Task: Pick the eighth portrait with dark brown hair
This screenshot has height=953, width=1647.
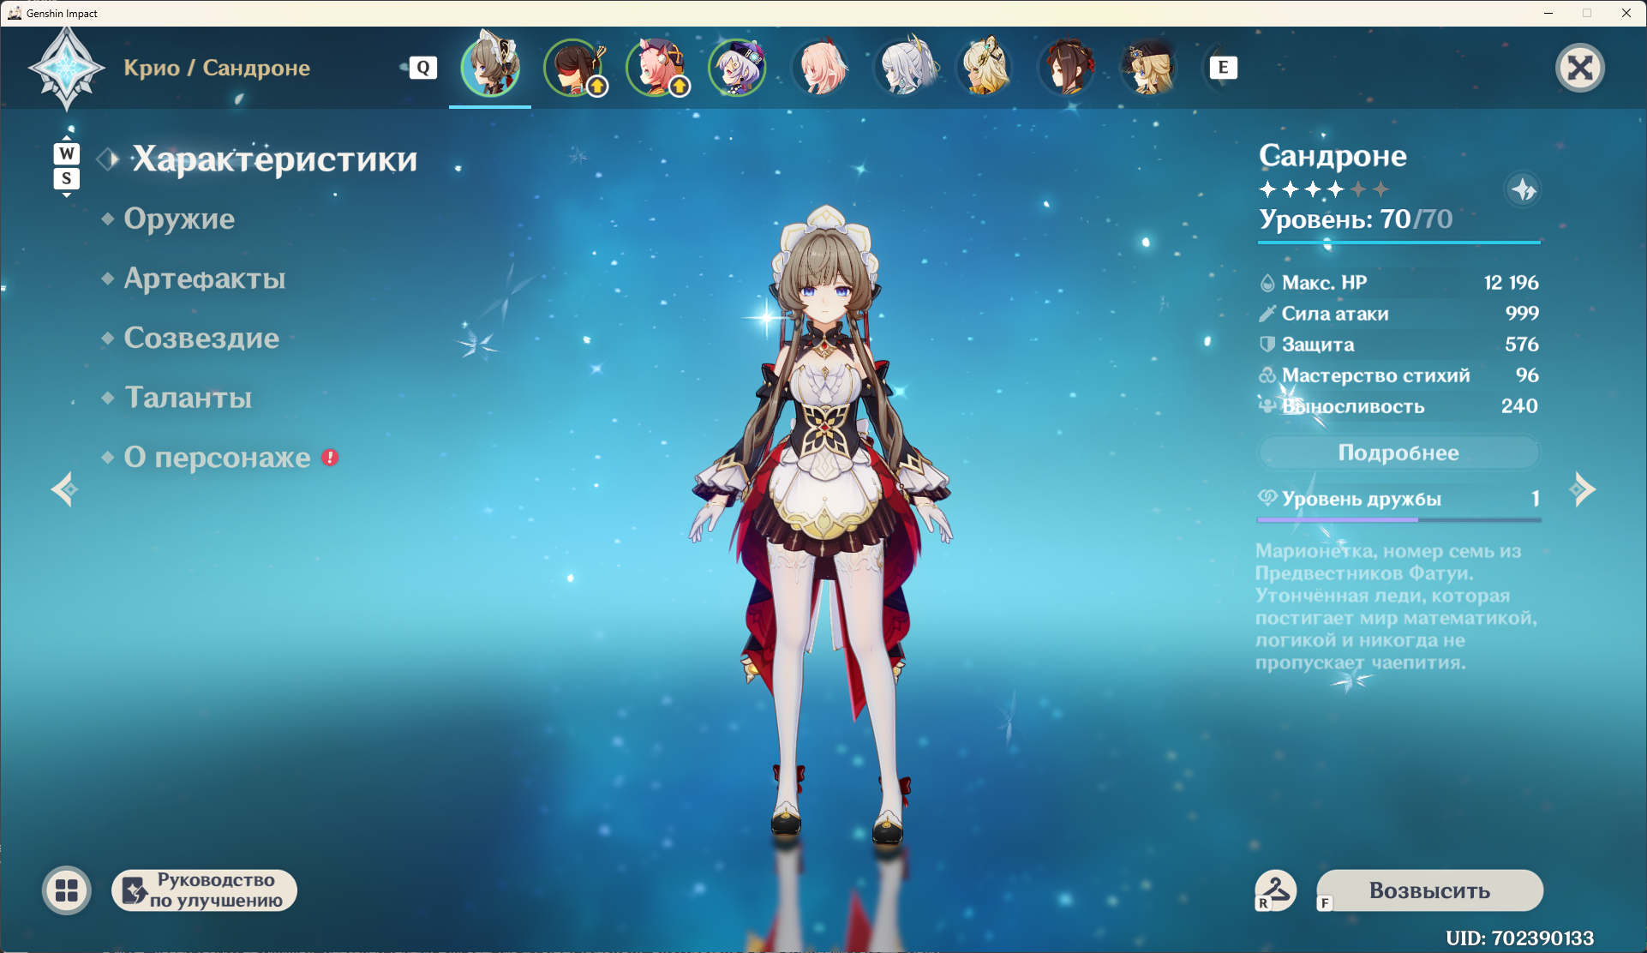Action: [1067, 67]
